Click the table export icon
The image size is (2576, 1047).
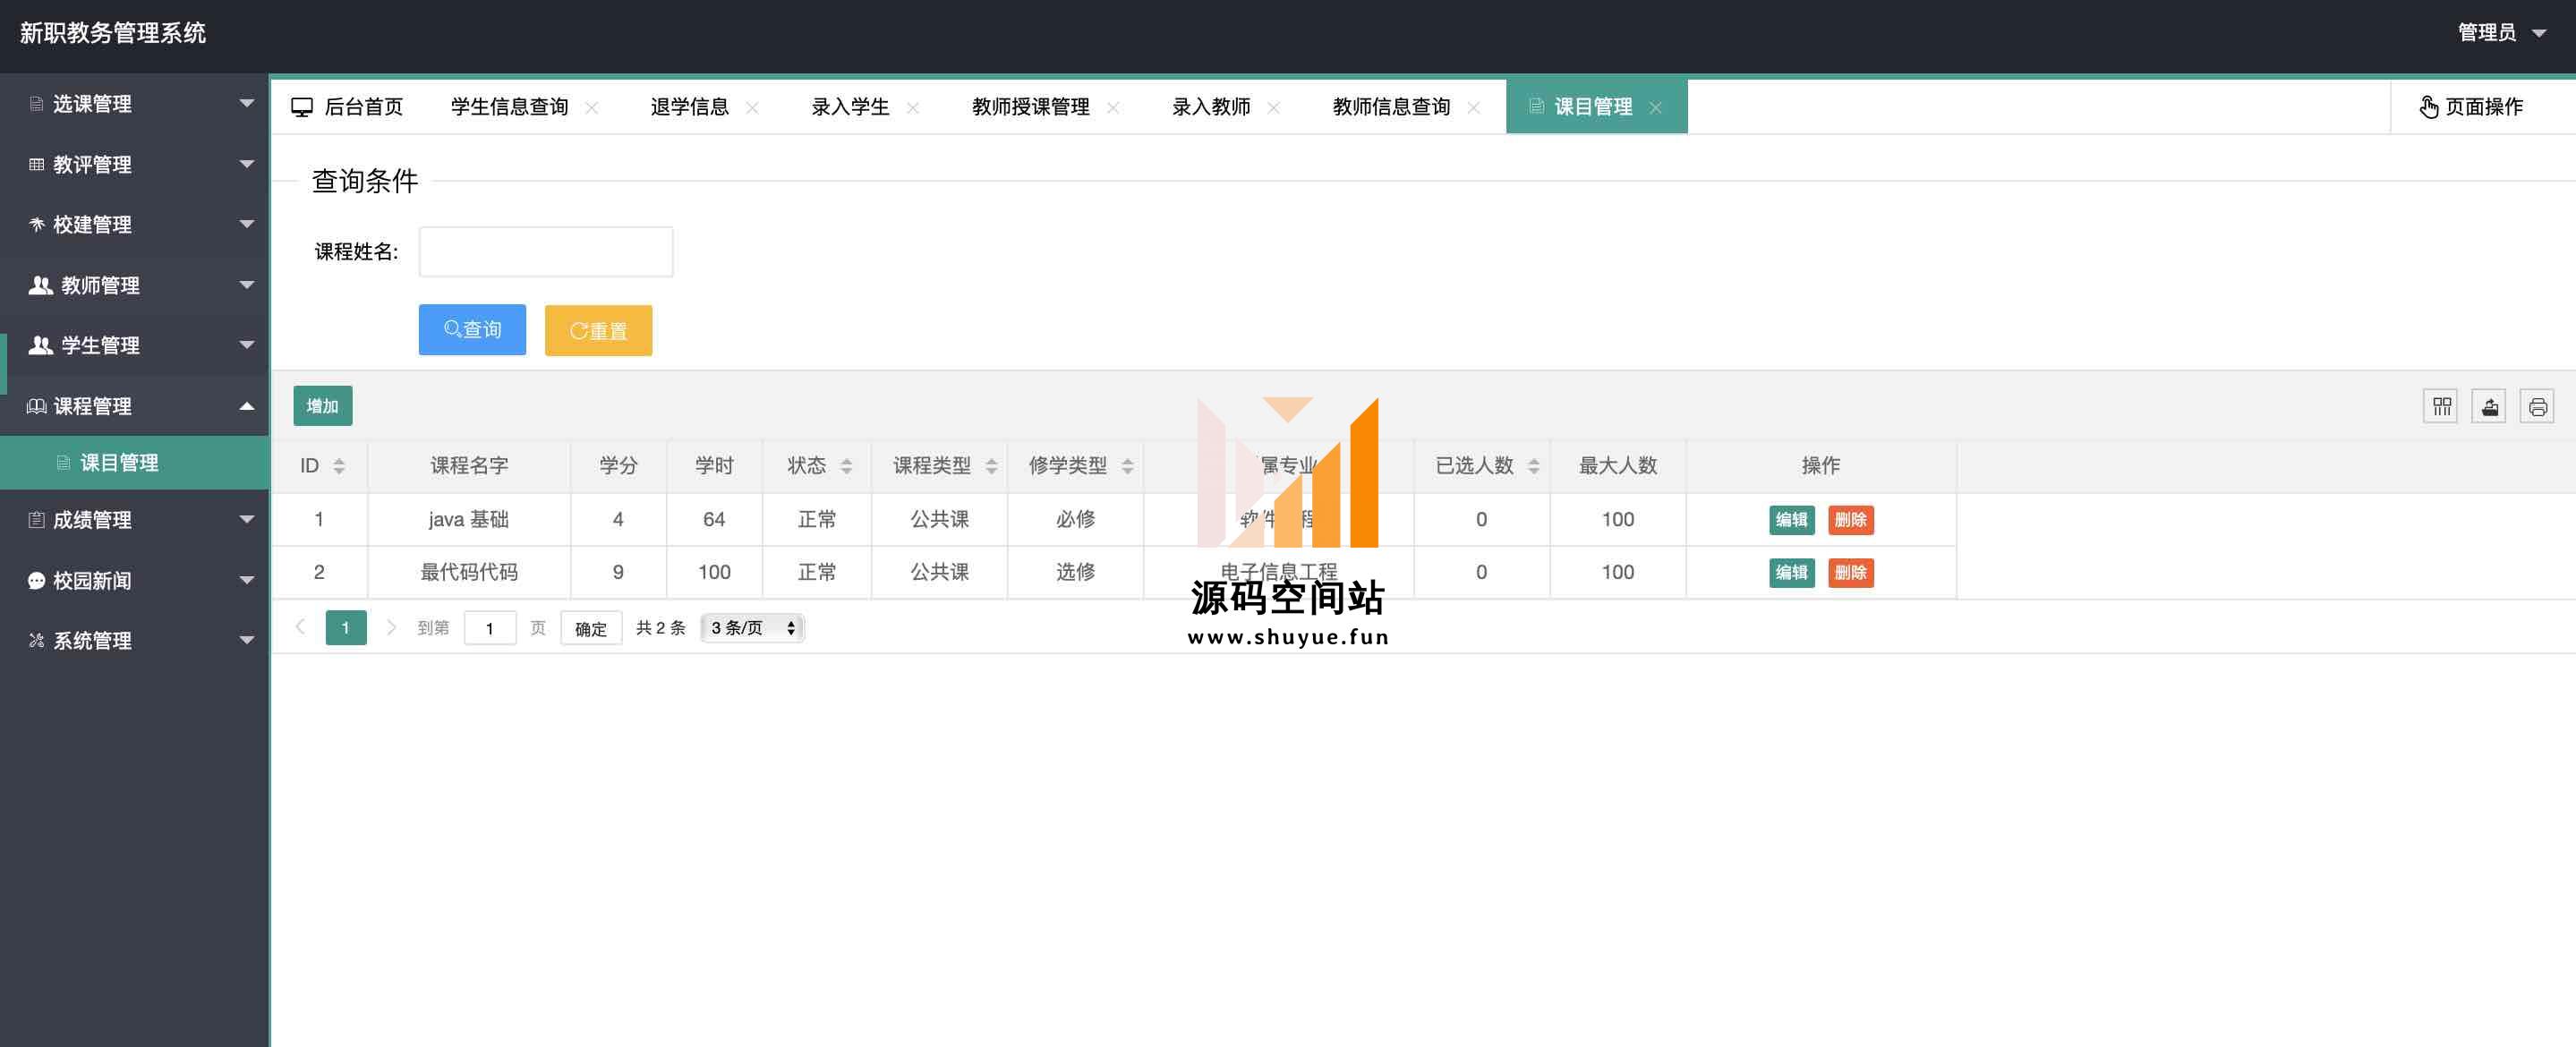[2489, 406]
